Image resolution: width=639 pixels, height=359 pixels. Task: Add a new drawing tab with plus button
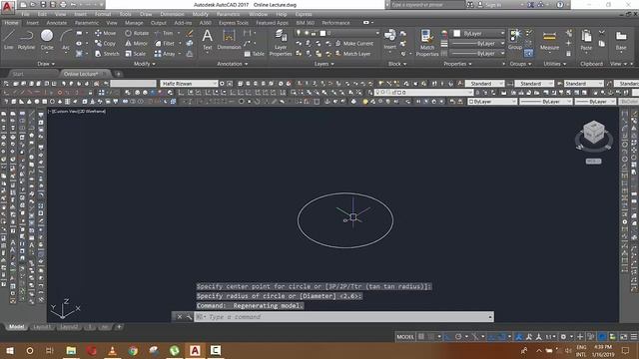pyautogui.click(x=118, y=74)
